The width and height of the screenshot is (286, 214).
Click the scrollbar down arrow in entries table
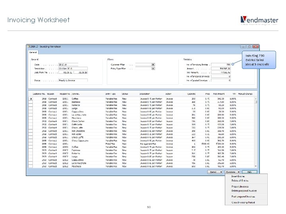point(256,166)
